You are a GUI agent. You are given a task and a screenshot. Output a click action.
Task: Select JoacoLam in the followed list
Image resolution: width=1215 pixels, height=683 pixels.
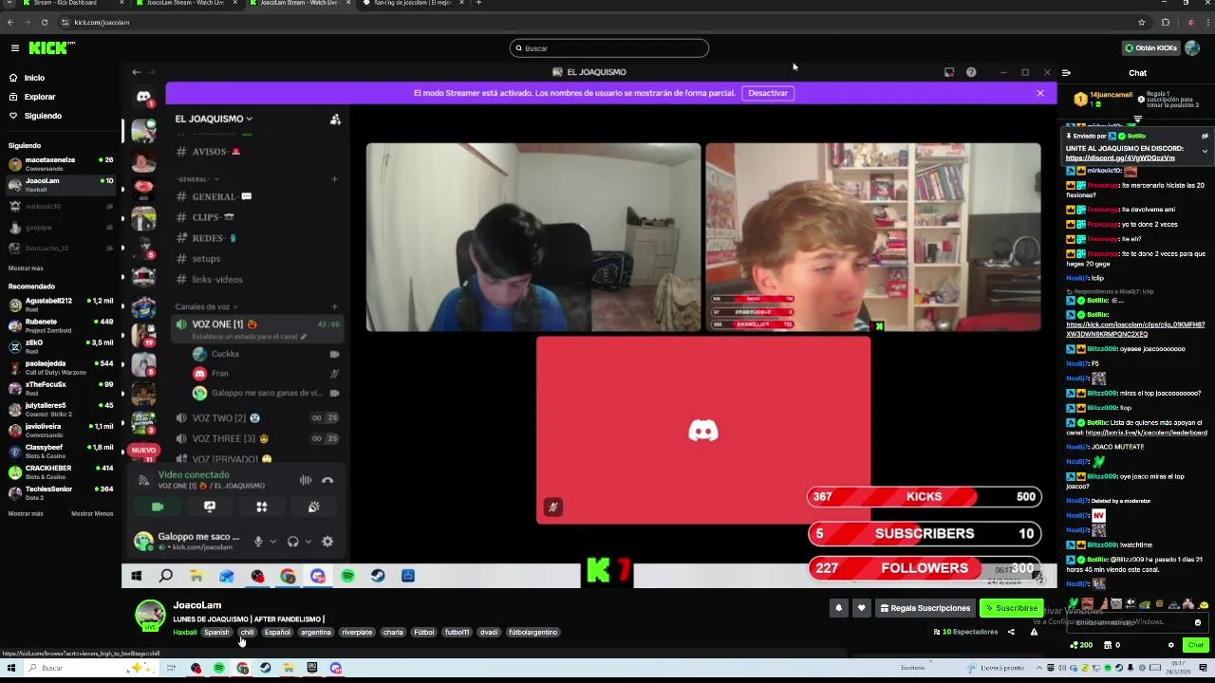tap(61, 185)
